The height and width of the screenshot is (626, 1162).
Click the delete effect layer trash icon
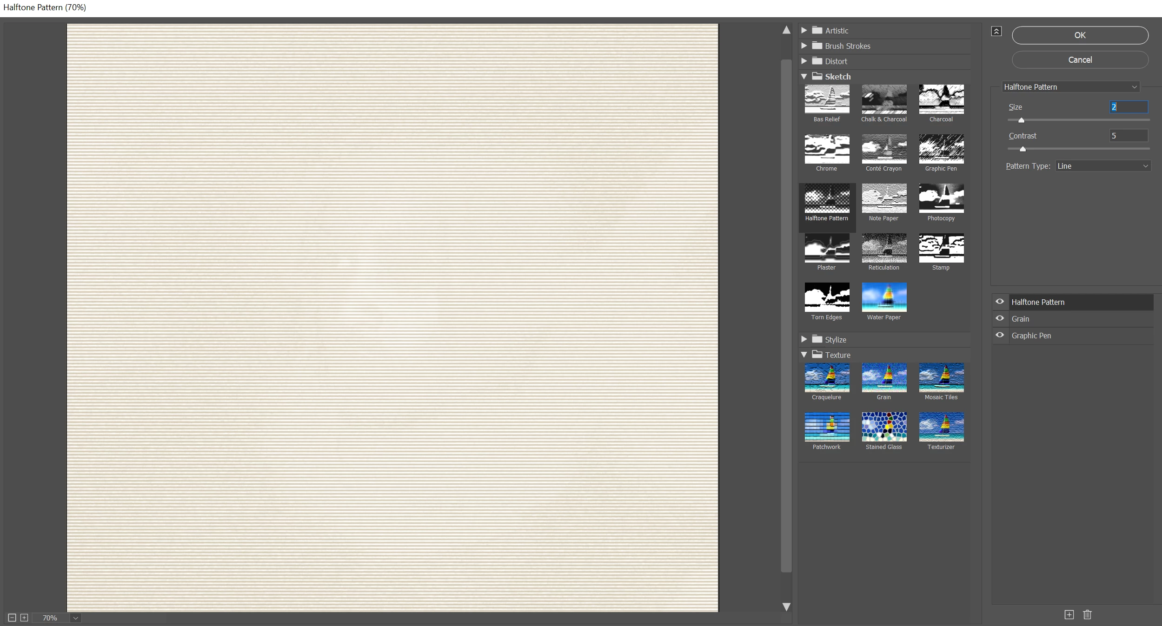[1087, 614]
